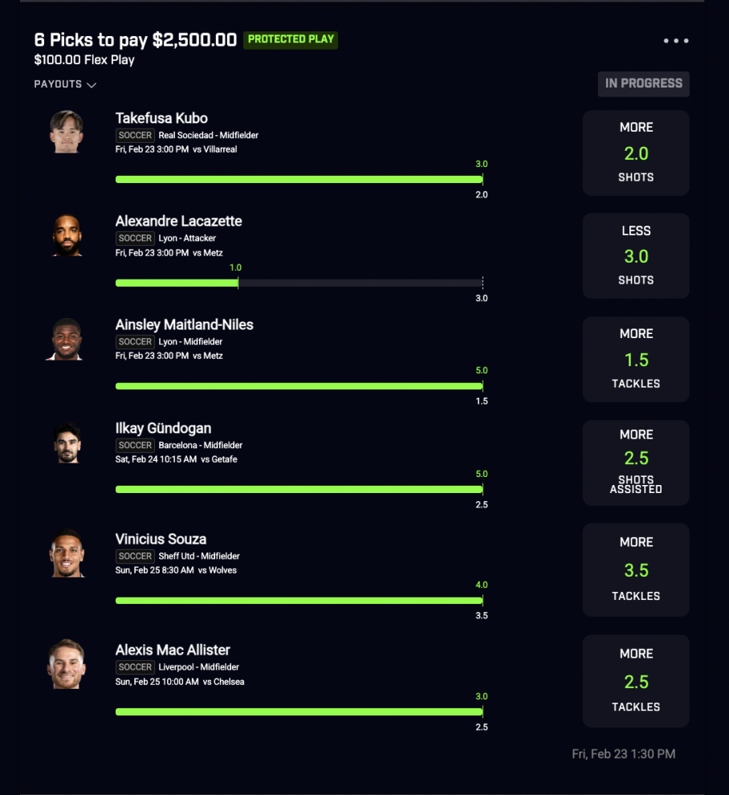The image size is (729, 795).
Task: Select the MORE 2.5 SHOTS ASSISTED card
Action: tap(636, 463)
